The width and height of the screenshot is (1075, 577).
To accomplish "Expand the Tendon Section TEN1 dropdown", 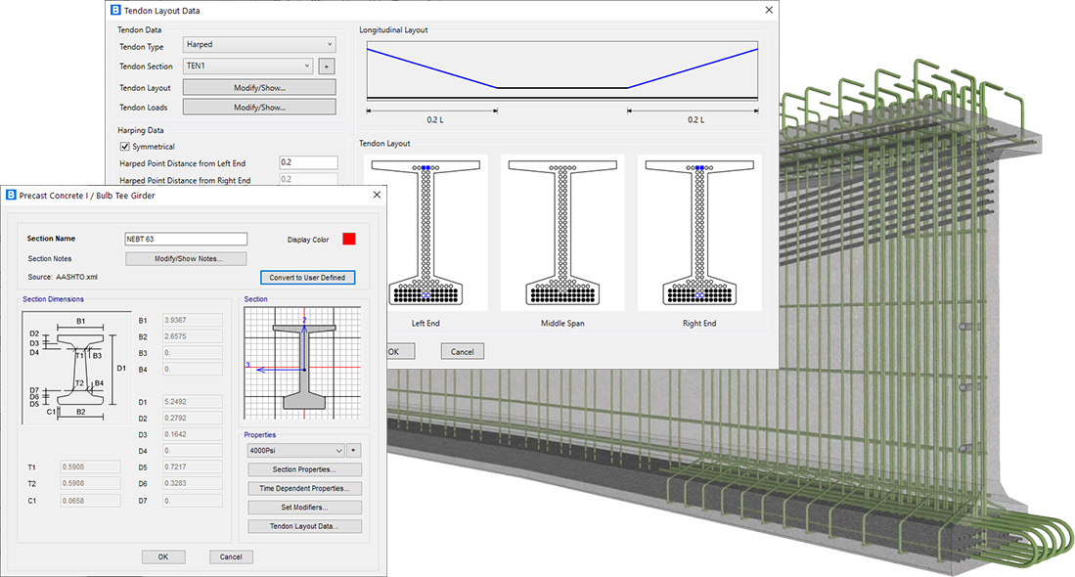I will tap(247, 67).
